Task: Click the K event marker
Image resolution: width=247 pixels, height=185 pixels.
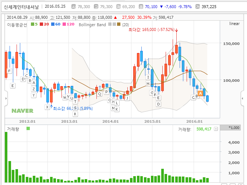Action: point(117,109)
